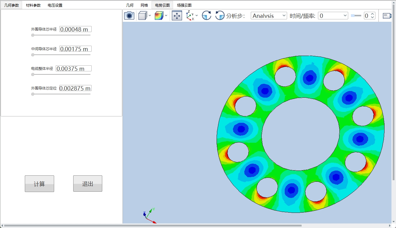Switch to the 材料参数 tab
The height and width of the screenshot is (228, 396).
pyautogui.click(x=33, y=5)
